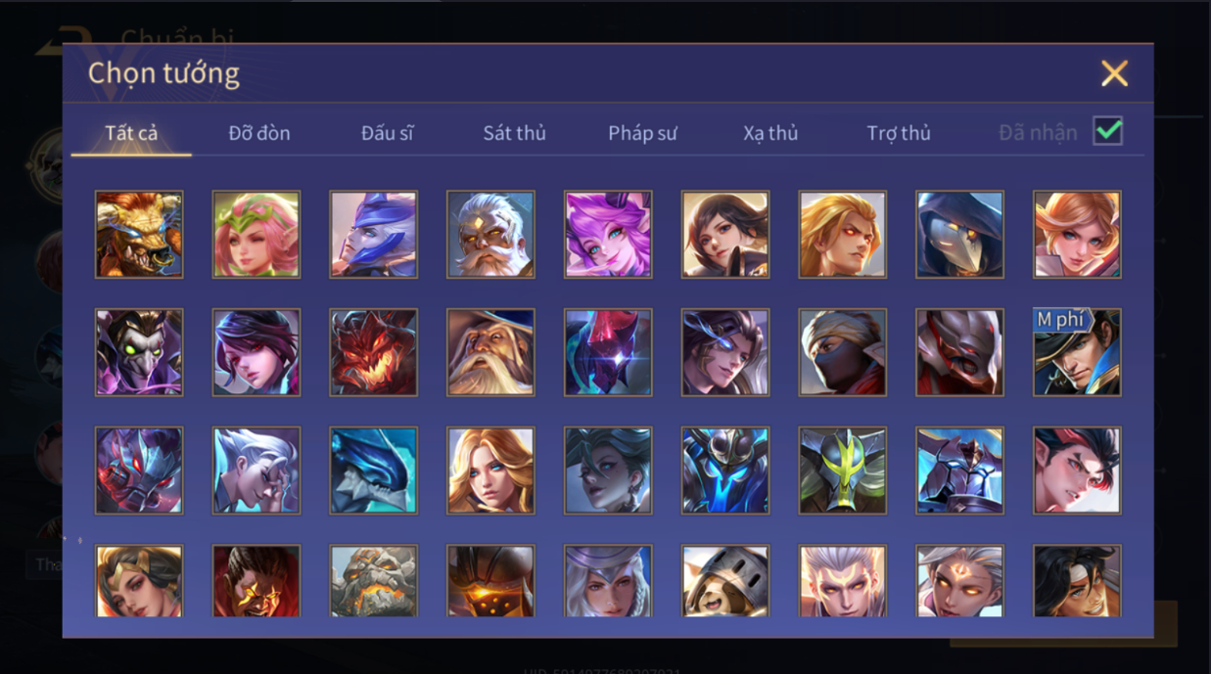Screen dimensions: 1211x674
Task: Toggle the 'Đã nhận' checkbox
Action: click(x=1108, y=131)
